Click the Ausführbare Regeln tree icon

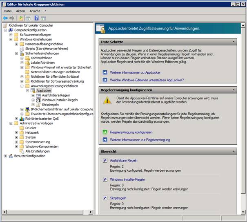[38, 95]
